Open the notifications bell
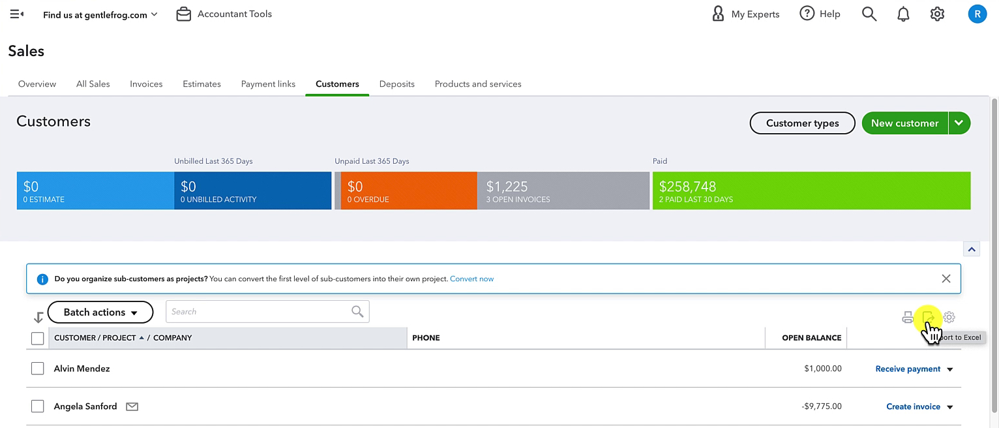Viewport: 999px width, 428px height. (903, 14)
